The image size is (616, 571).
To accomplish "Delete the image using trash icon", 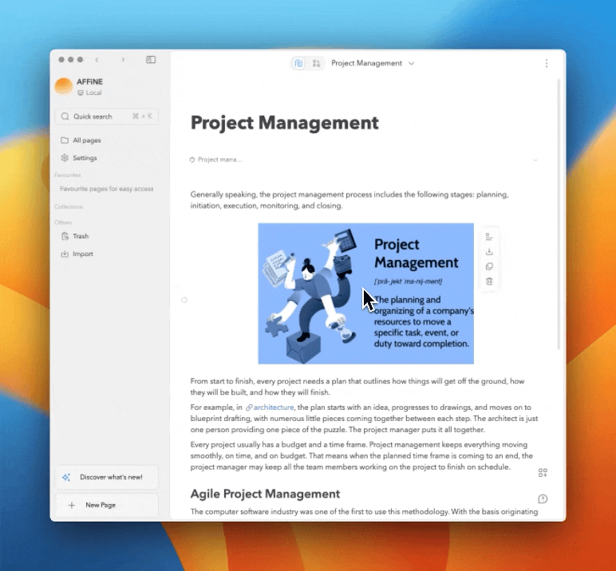I will click(x=489, y=282).
